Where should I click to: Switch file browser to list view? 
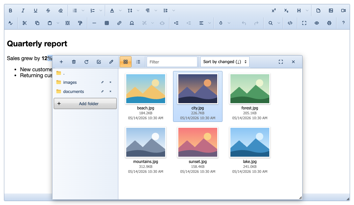138,62
